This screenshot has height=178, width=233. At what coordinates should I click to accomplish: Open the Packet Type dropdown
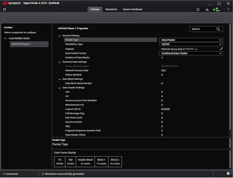(191, 40)
